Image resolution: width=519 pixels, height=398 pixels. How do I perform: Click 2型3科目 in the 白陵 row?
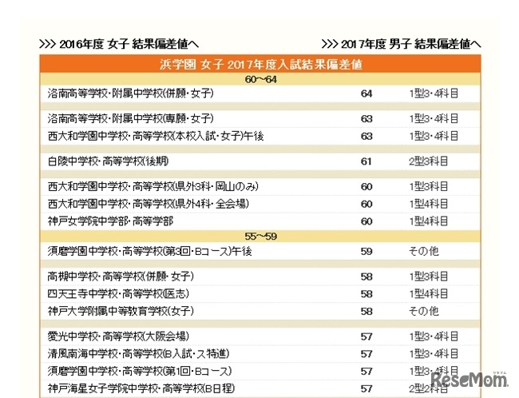coord(429,161)
